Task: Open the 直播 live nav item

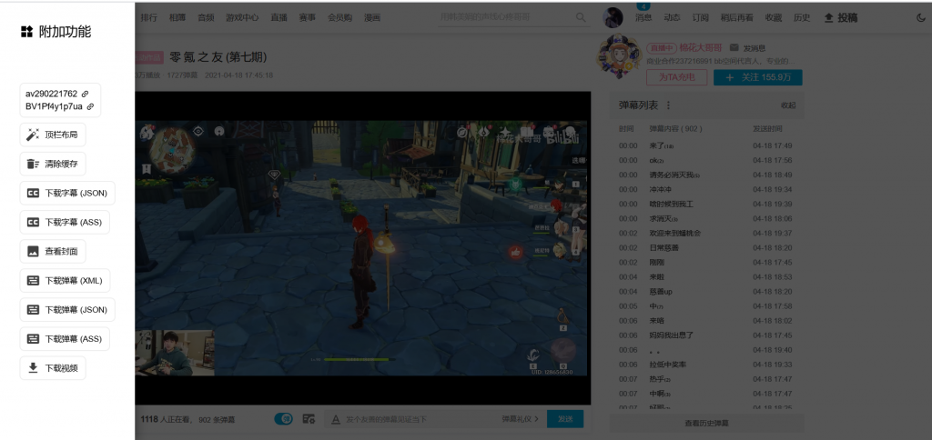Action: pyautogui.click(x=279, y=18)
